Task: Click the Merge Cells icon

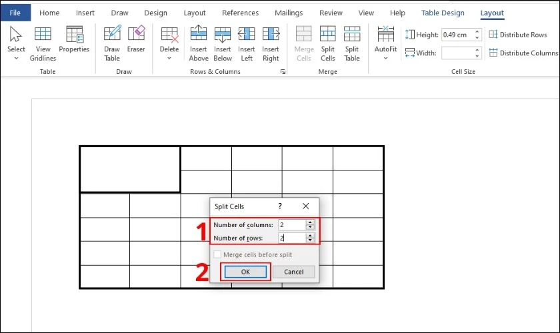Action: [x=304, y=34]
